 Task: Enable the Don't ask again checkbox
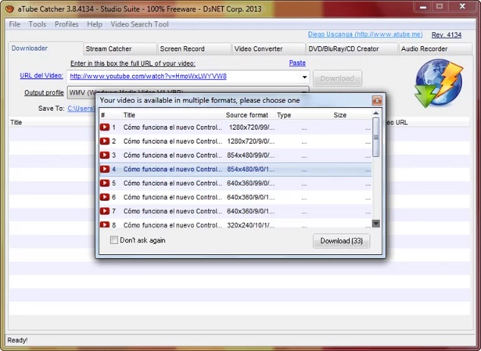pos(114,240)
